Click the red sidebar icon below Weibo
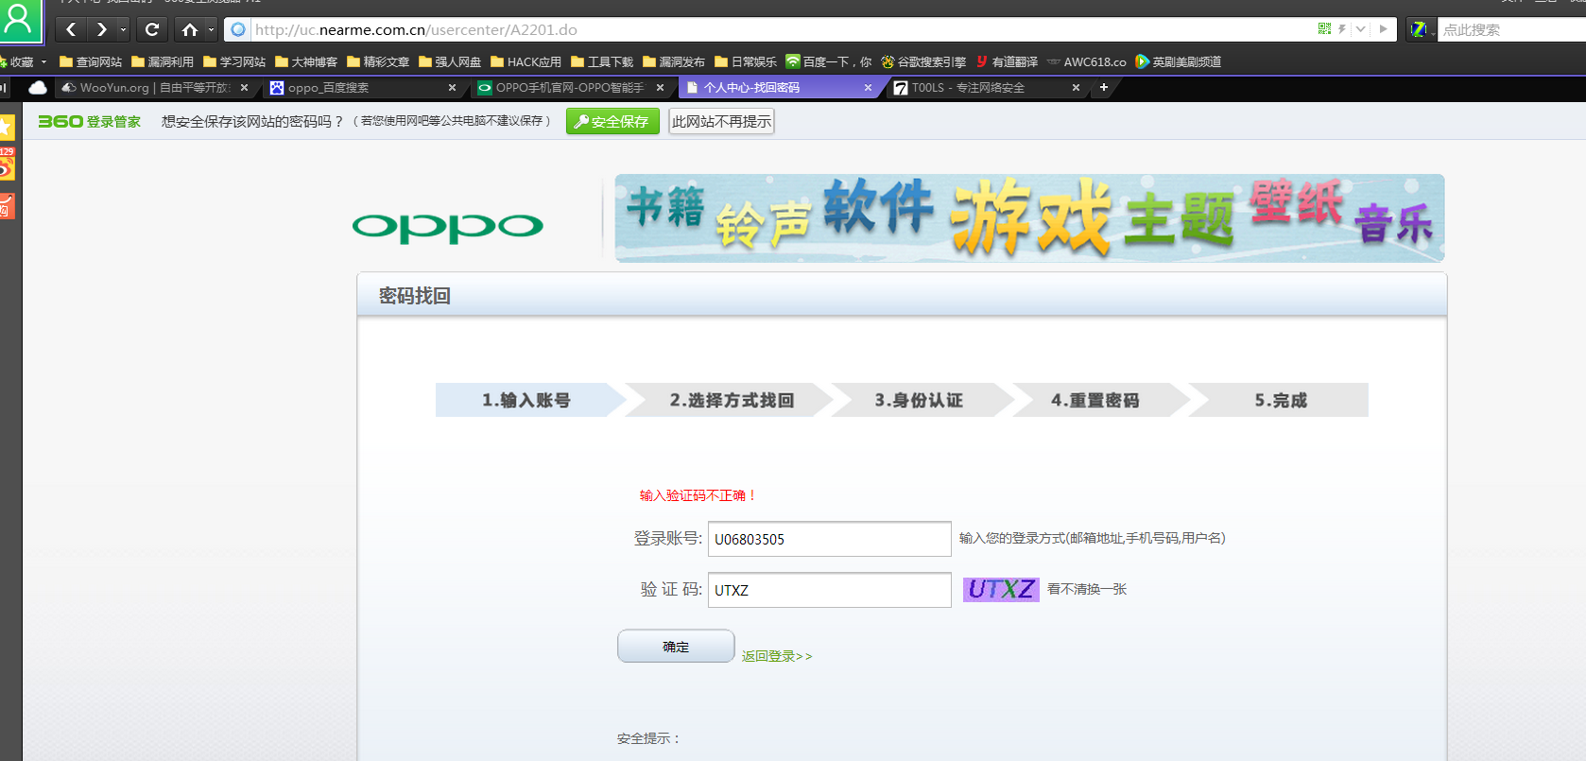The image size is (1586, 761). pos(8,205)
